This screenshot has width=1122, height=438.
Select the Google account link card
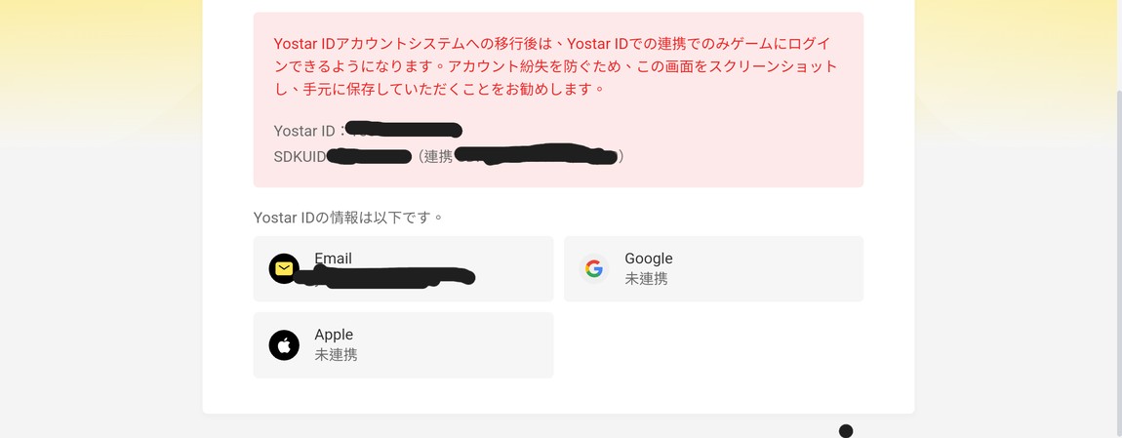[x=713, y=268]
